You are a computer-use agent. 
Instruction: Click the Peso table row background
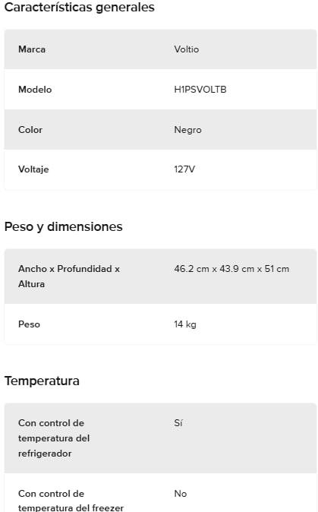point(160,324)
